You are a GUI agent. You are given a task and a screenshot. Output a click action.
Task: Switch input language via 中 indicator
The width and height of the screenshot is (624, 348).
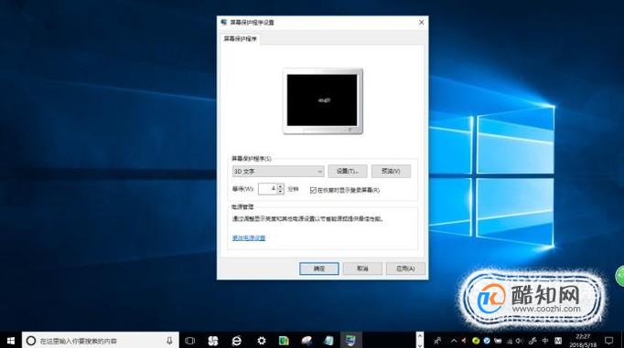[545, 341]
